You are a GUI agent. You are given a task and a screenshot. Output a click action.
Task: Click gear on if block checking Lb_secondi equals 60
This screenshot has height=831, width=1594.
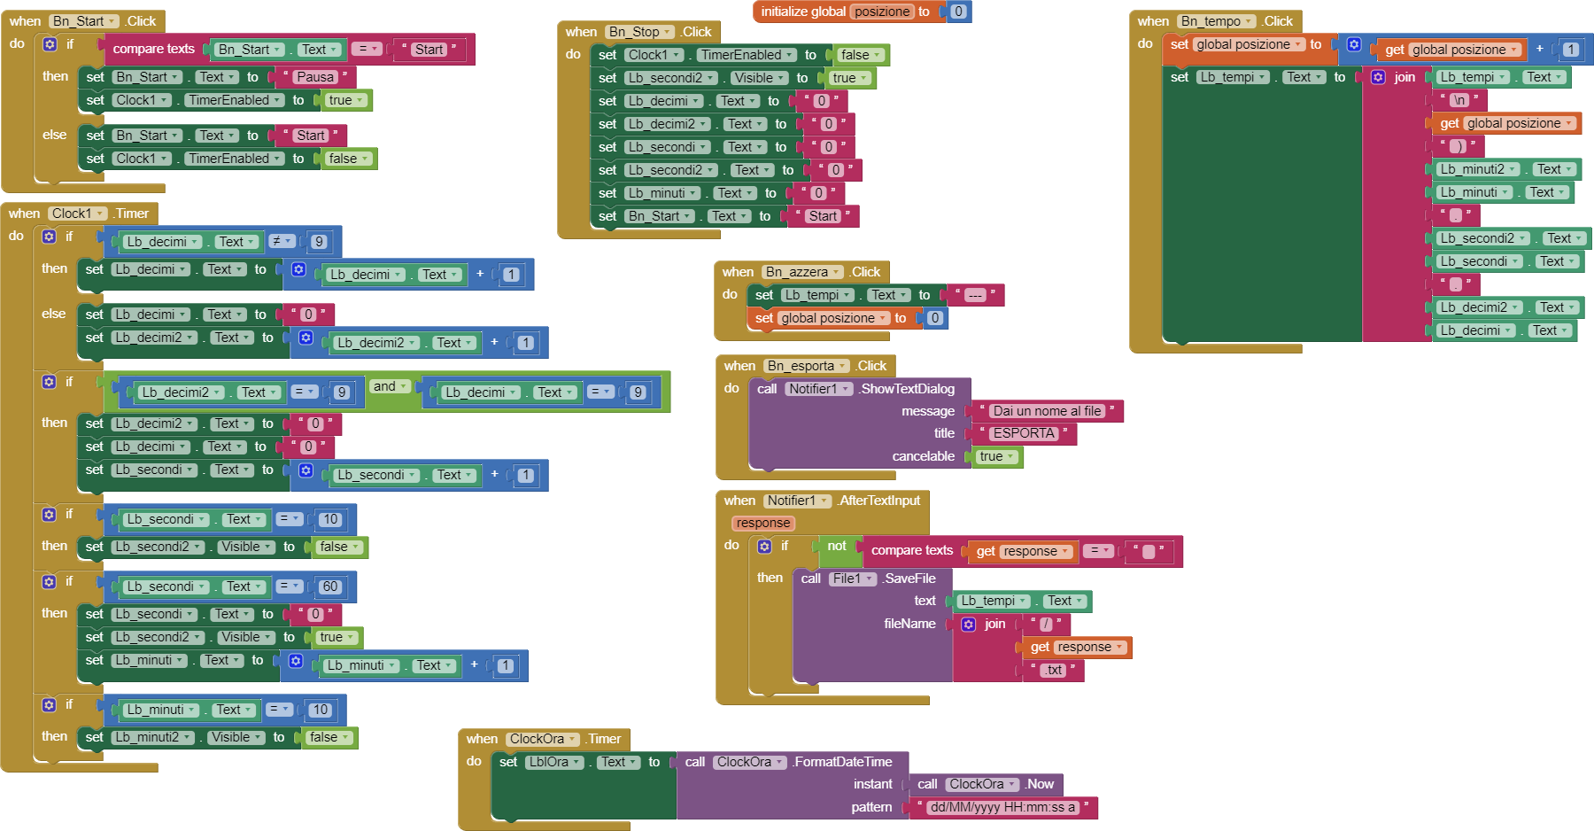click(50, 582)
